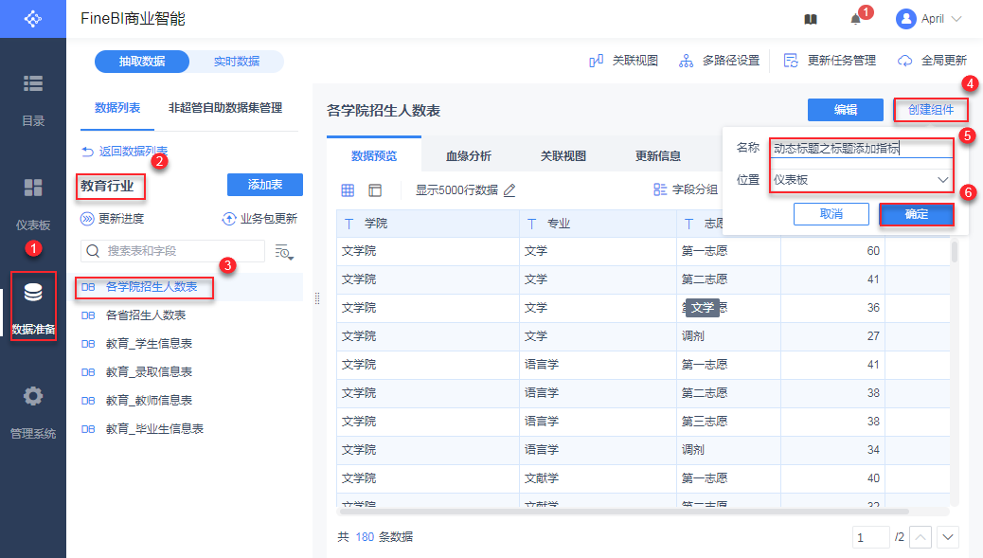This screenshot has width=983, height=558.
Task: Click the 确定 button
Action: coord(916,214)
